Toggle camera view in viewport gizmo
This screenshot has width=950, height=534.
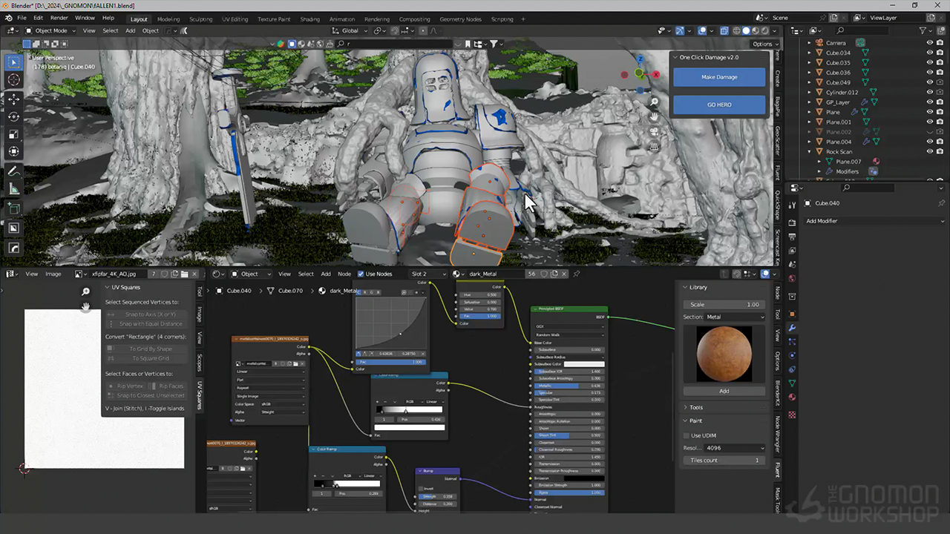point(654,131)
